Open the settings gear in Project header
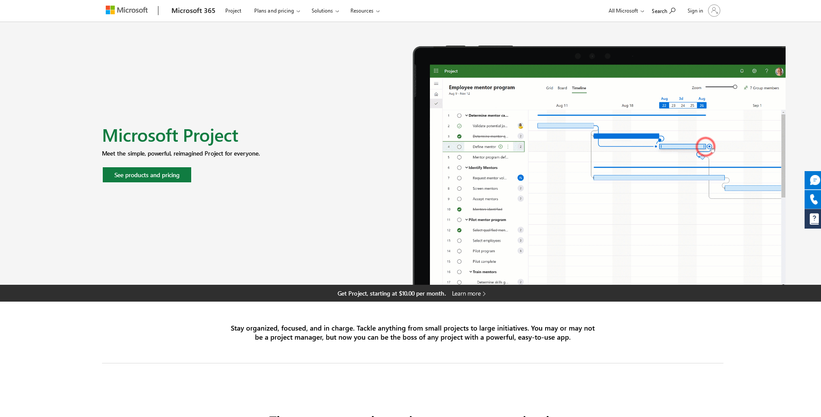Image resolution: width=821 pixels, height=417 pixels. (754, 71)
